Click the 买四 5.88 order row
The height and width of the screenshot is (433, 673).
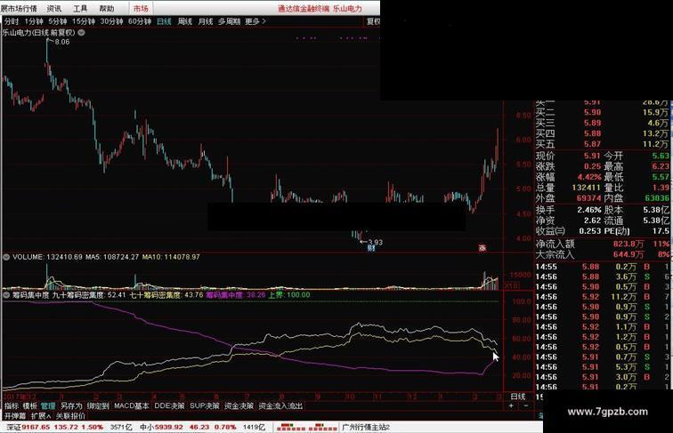(x=603, y=133)
